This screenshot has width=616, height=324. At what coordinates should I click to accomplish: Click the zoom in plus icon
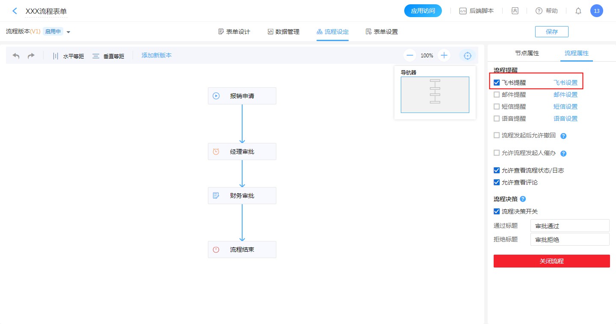[x=444, y=55]
